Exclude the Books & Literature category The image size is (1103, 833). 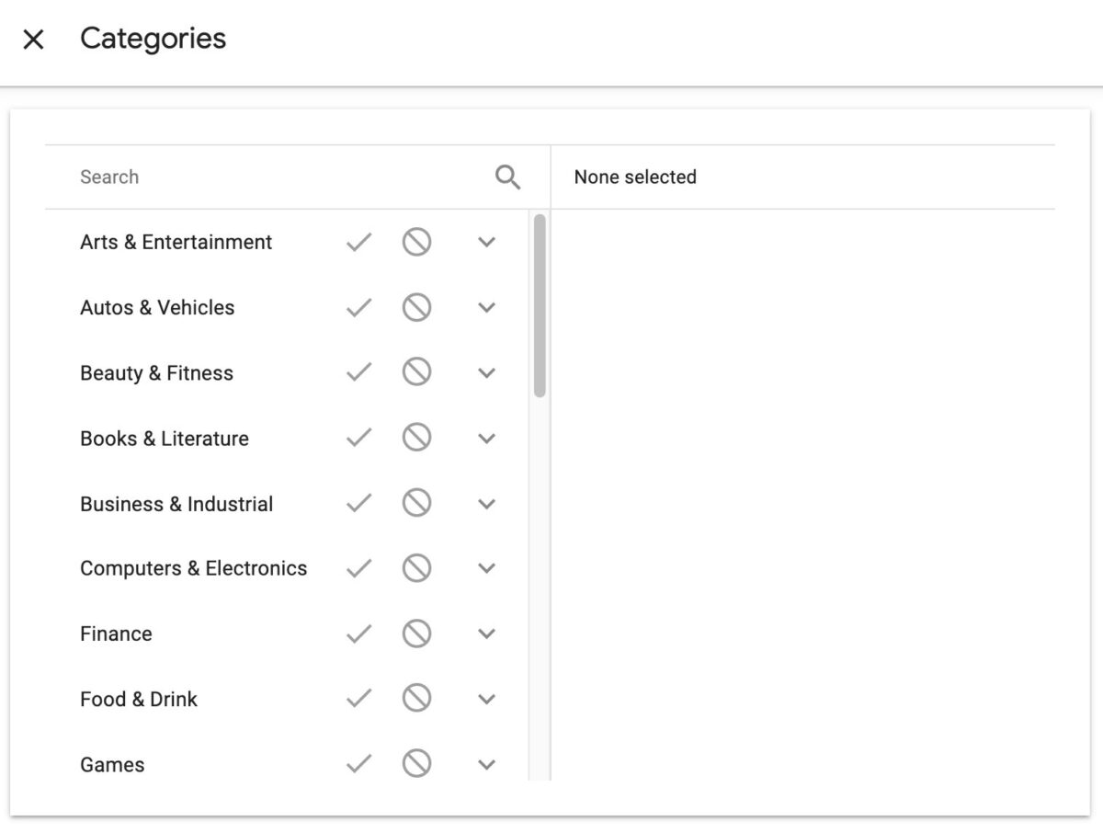(416, 438)
